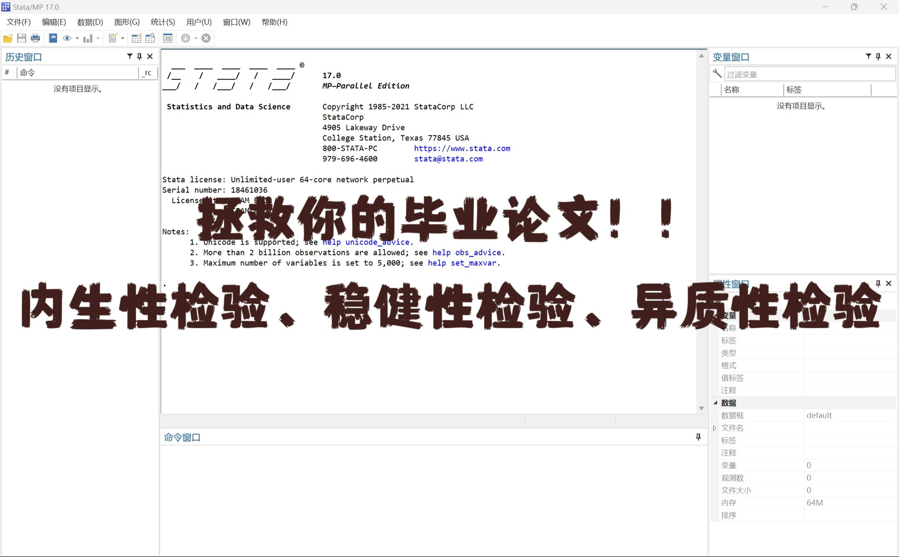This screenshot has width=899, height=557.
Task: Collapse the 数据 section in 属性窗口
Action: click(x=715, y=402)
